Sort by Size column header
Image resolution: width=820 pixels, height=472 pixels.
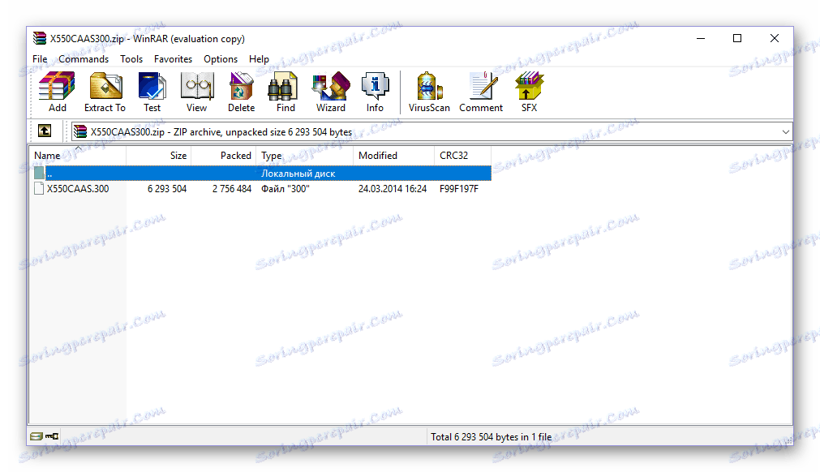click(x=159, y=156)
